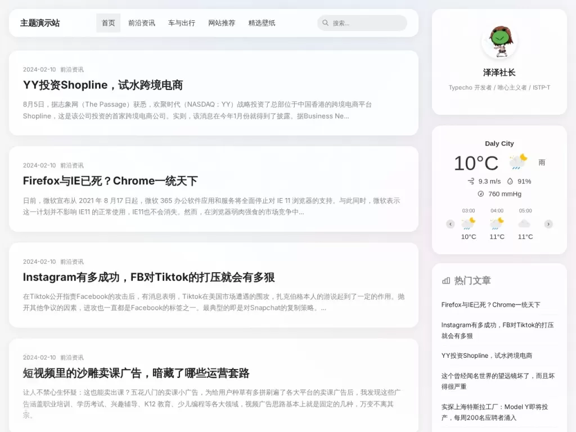Click the search magnifier icon
Image resolution: width=576 pixels, height=432 pixels.
coord(325,23)
